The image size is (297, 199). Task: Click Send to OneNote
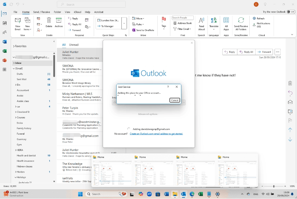click(x=143, y=30)
